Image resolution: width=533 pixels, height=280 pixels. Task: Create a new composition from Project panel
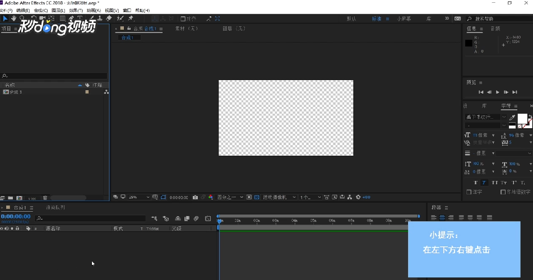coord(20,198)
